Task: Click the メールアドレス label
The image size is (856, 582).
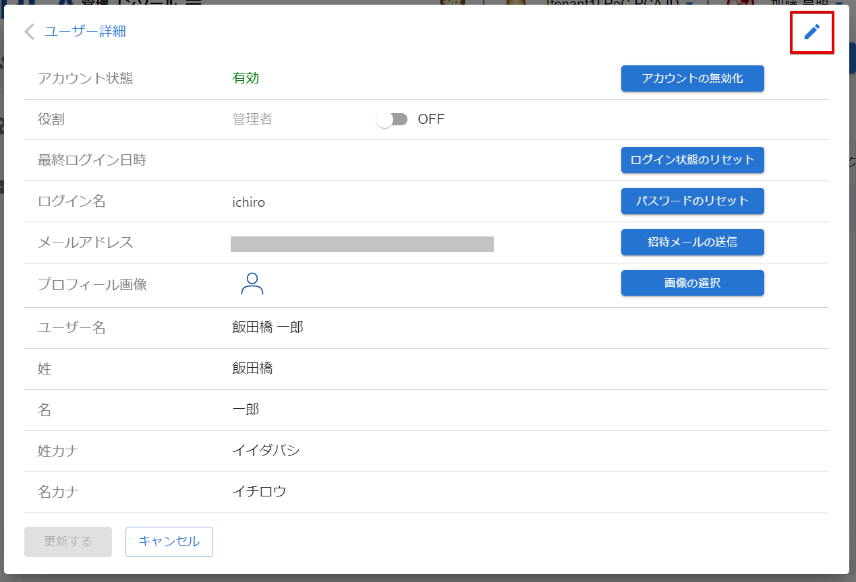Action: point(86,243)
